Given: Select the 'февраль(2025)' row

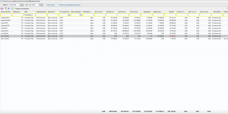Looking at the screenshot, I should 114,20.
